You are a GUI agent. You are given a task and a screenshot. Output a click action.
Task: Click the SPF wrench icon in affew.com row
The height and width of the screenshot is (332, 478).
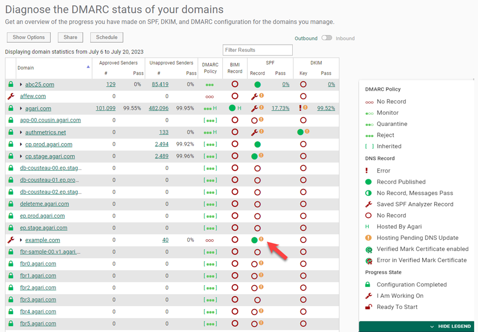pyautogui.click(x=254, y=97)
